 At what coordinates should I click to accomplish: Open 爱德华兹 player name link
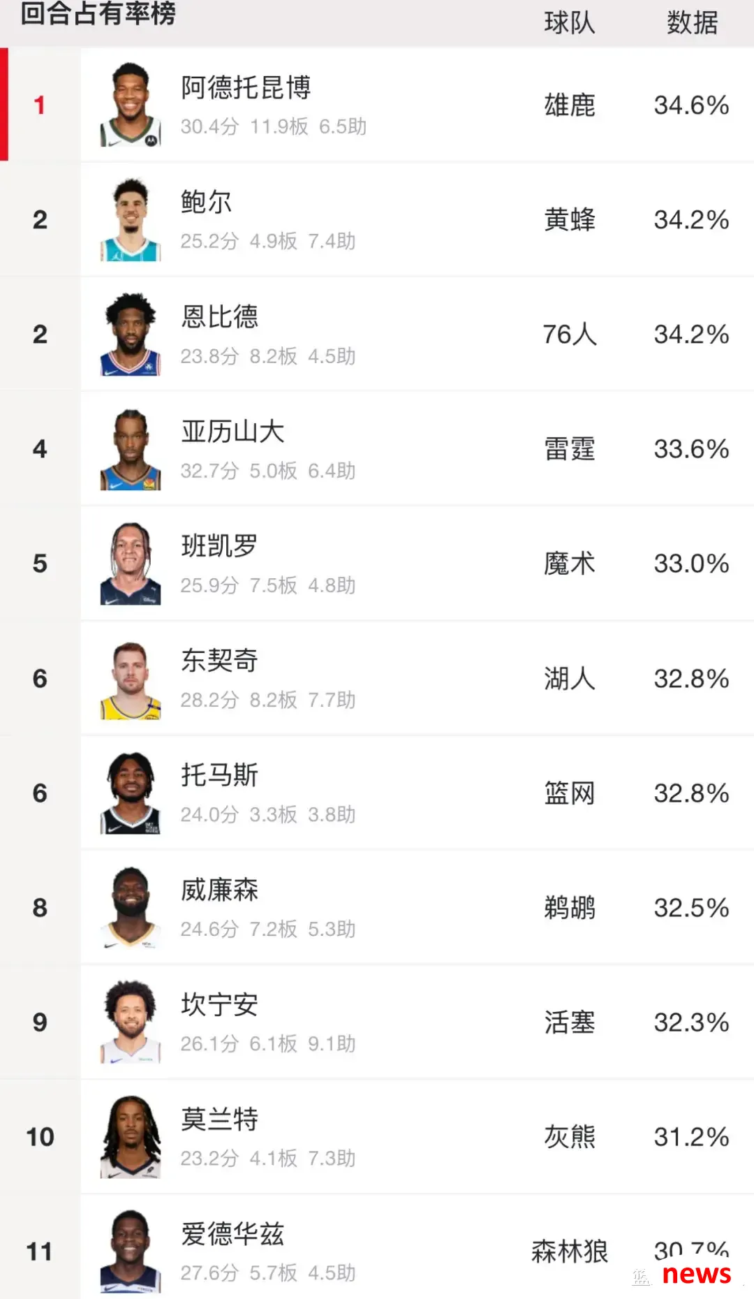(232, 1233)
